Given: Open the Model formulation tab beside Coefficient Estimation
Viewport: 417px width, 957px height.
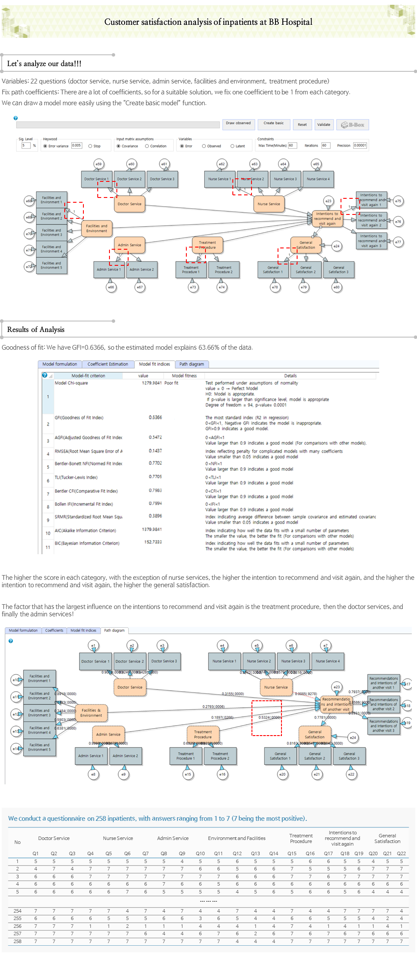Looking at the screenshot, I should [60, 364].
